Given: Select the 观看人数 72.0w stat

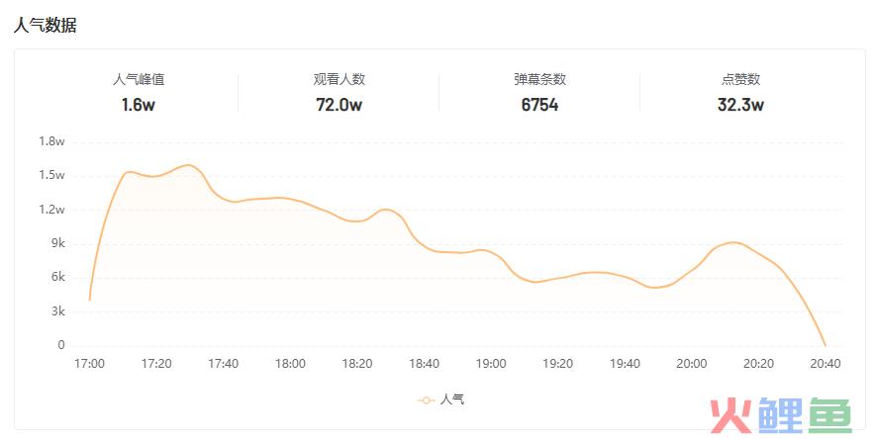Looking at the screenshot, I should click(340, 93).
